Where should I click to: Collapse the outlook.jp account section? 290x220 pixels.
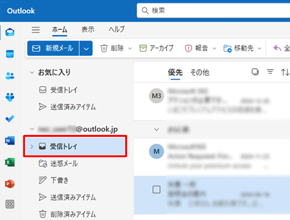[x=32, y=129]
